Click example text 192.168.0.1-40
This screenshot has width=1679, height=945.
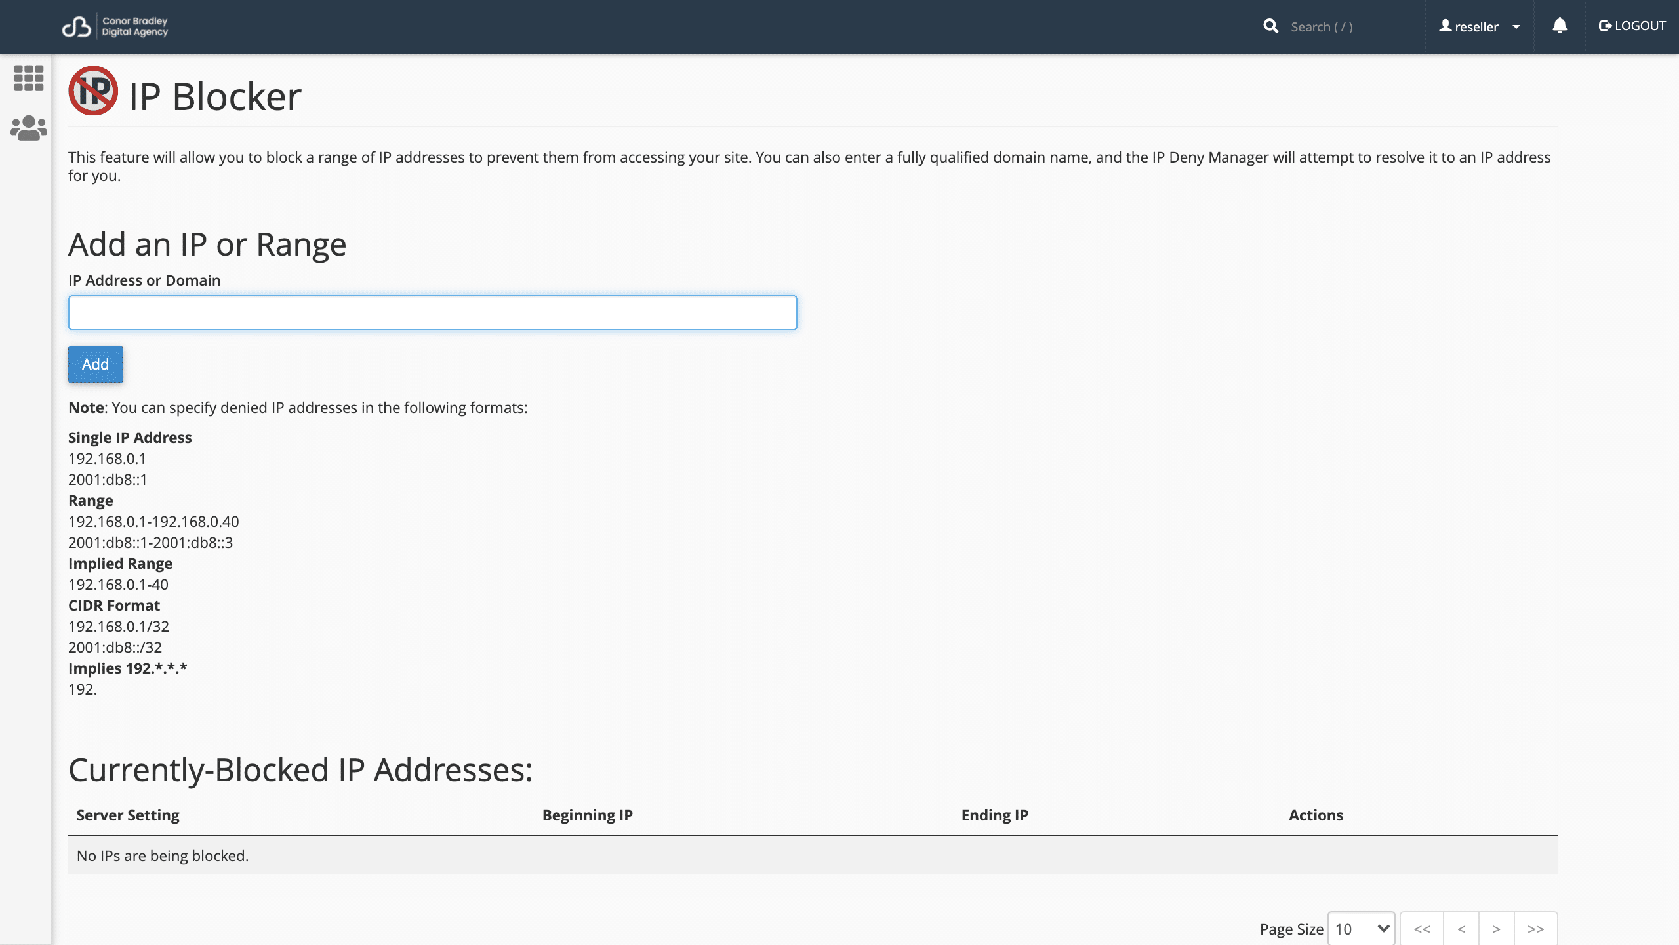pyautogui.click(x=119, y=585)
